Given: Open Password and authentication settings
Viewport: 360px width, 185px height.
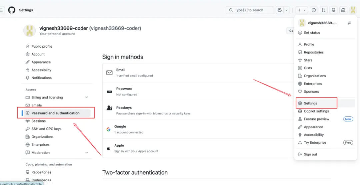Looking at the screenshot, I should (x=55, y=113).
